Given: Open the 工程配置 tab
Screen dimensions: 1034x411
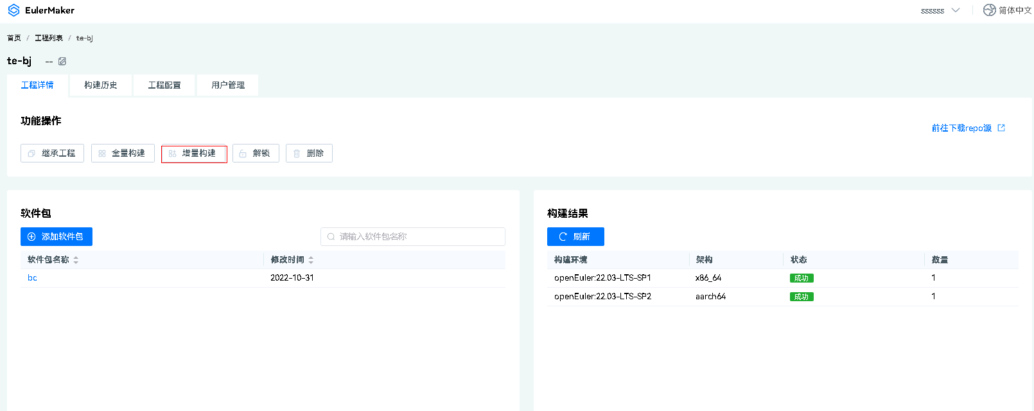Looking at the screenshot, I should 164,85.
